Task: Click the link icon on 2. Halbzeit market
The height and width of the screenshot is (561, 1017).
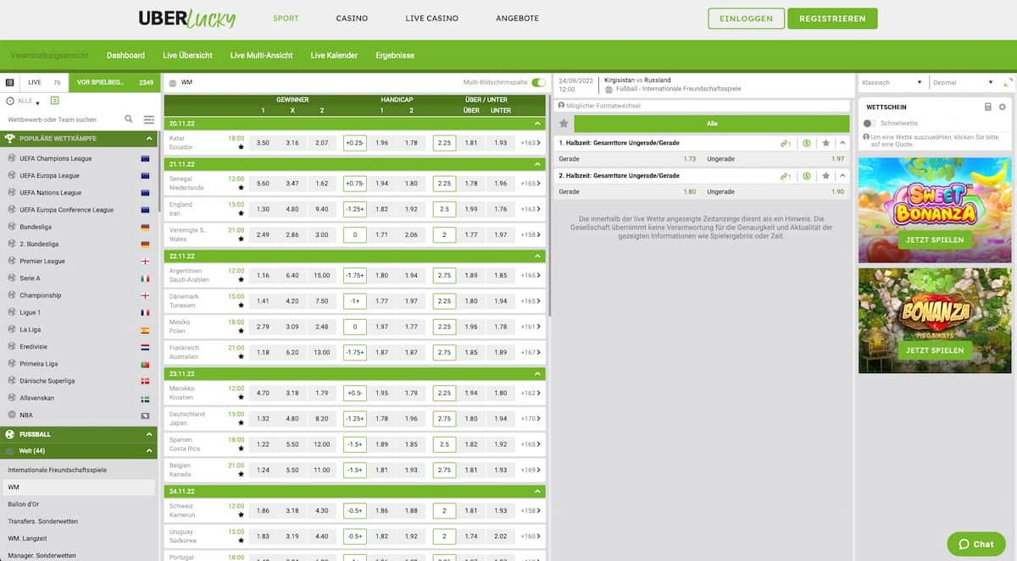Action: pos(786,176)
